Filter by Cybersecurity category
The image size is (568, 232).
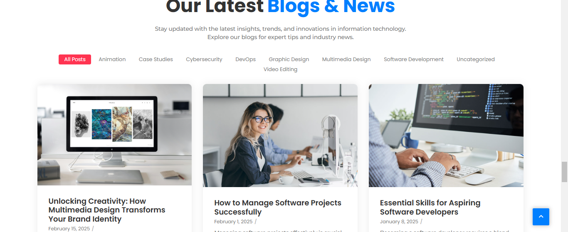204,59
